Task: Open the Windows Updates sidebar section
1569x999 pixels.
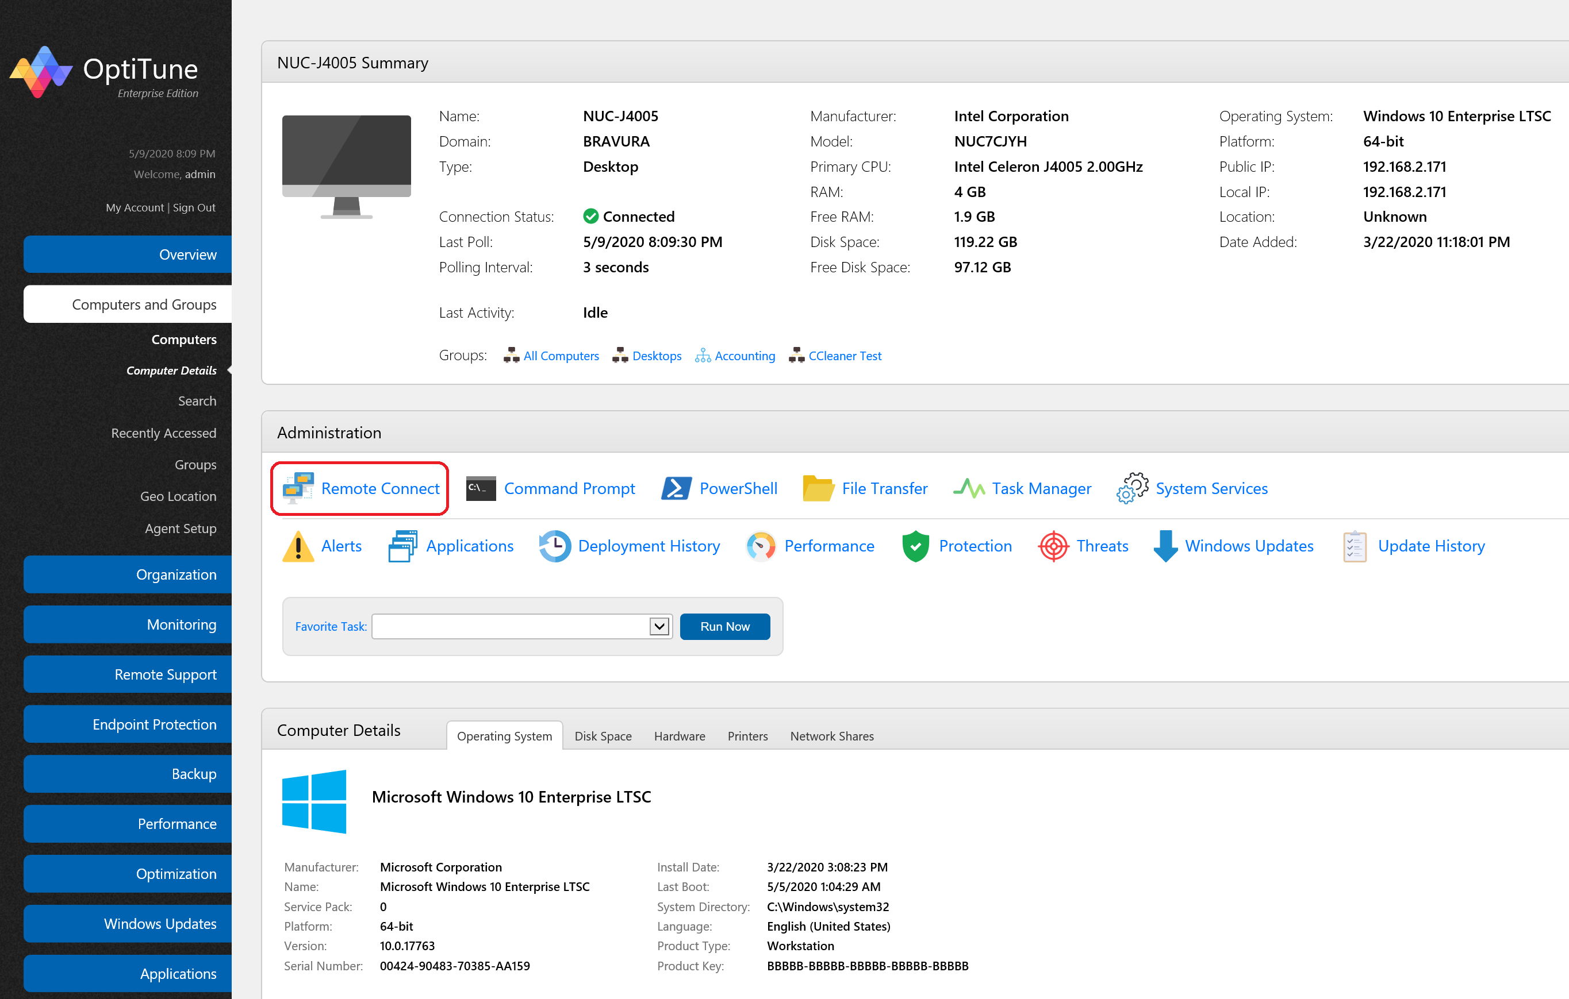Action: [x=128, y=923]
